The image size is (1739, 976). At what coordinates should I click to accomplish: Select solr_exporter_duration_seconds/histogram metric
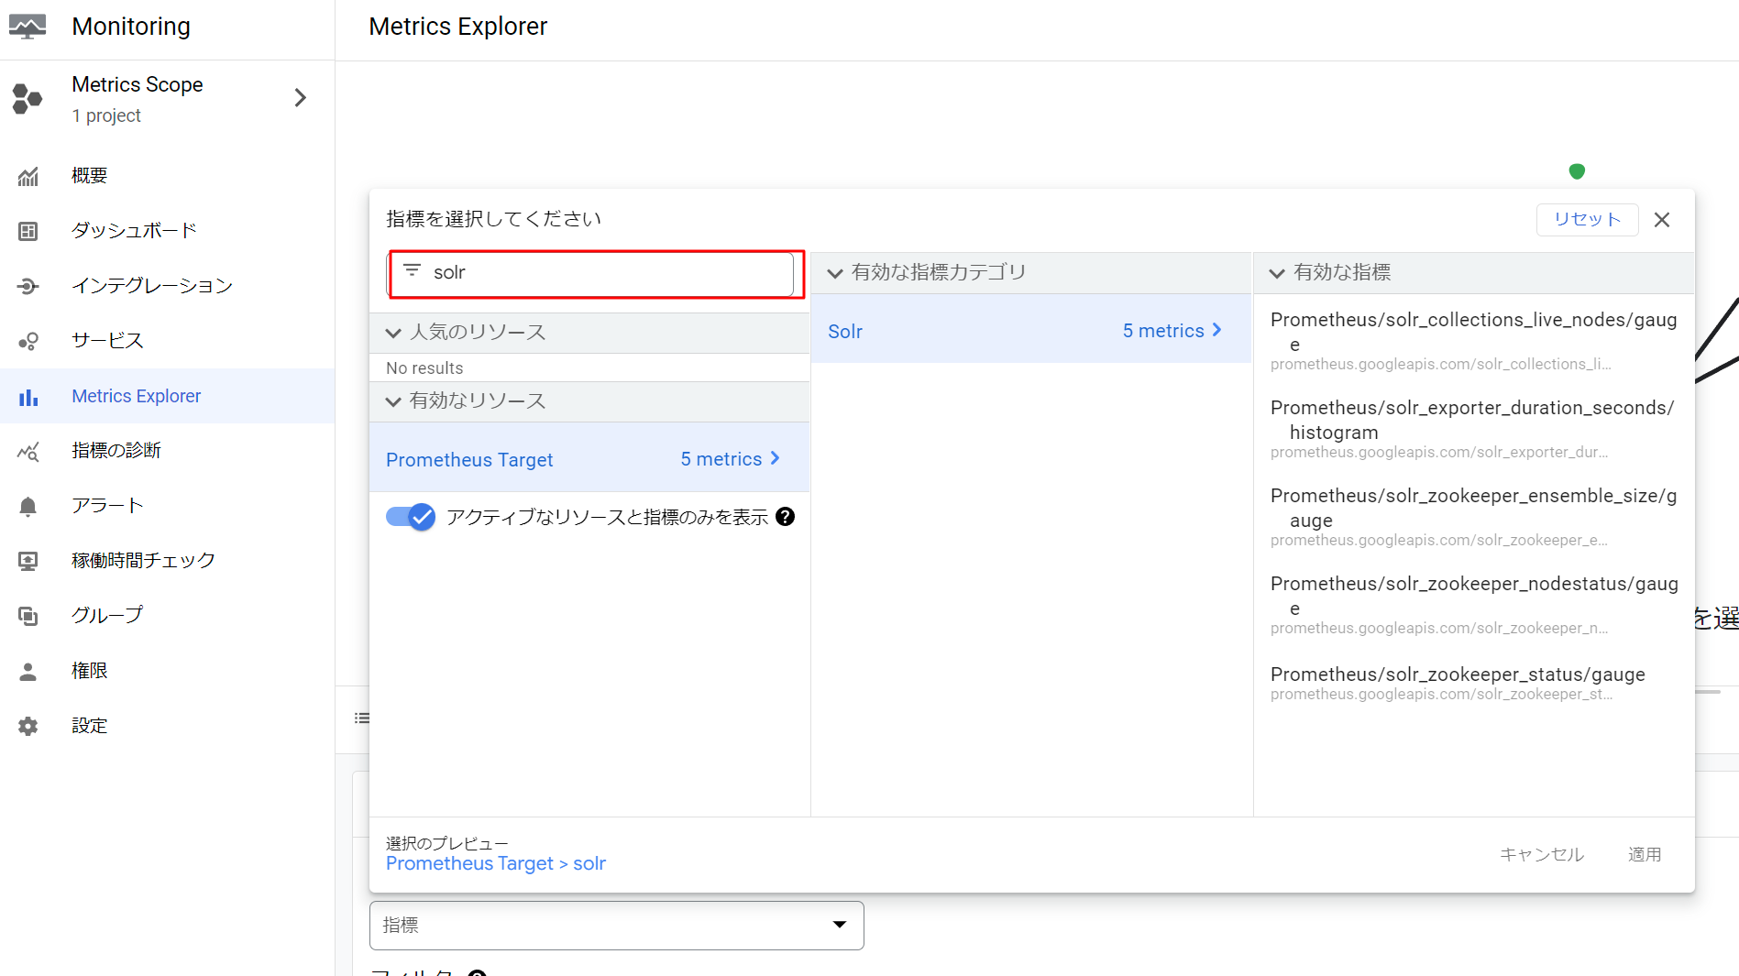click(1473, 428)
